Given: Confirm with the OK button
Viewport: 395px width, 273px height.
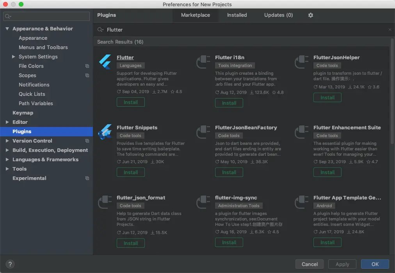Looking at the screenshot, I should (x=375, y=264).
